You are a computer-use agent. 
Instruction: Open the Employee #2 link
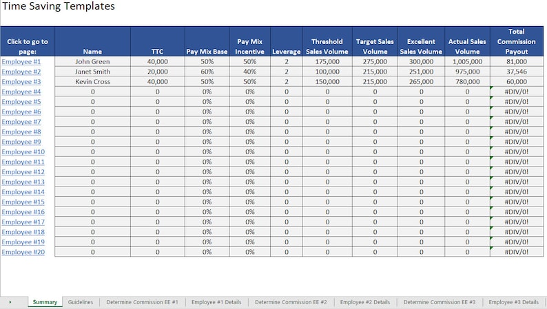coord(21,72)
